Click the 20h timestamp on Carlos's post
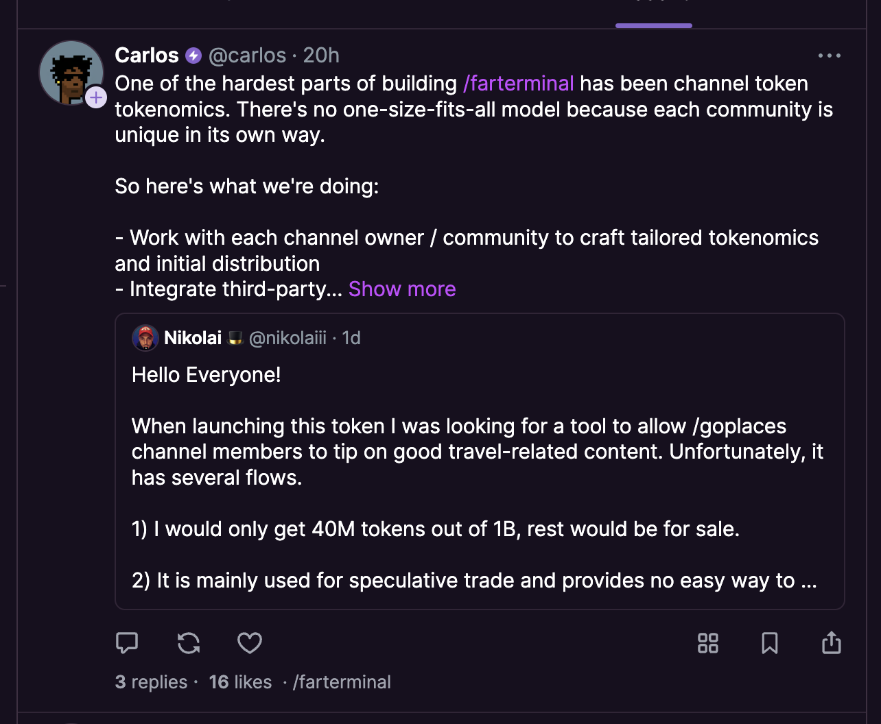881x724 pixels. [x=321, y=56]
